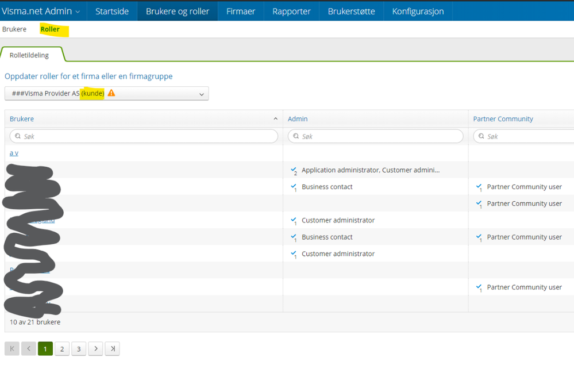The image size is (574, 365).
Task: Click first Partner Community user checkmark icon
Action: [x=479, y=187]
